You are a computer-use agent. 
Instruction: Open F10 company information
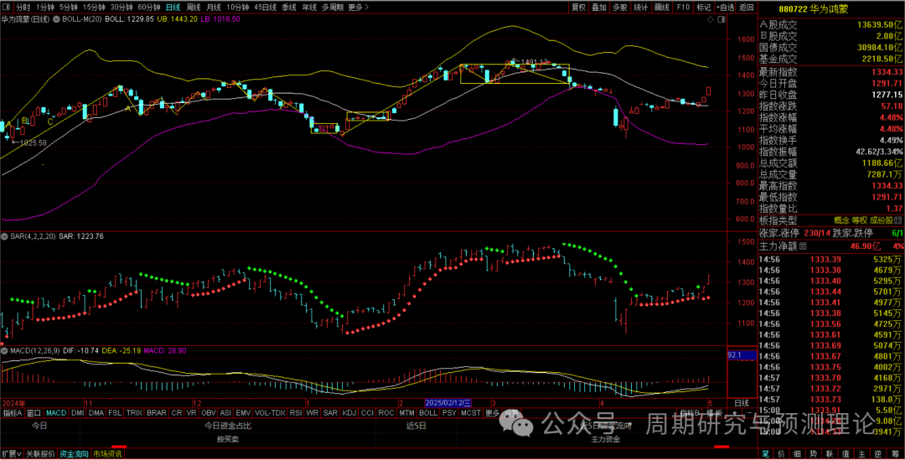point(684,7)
